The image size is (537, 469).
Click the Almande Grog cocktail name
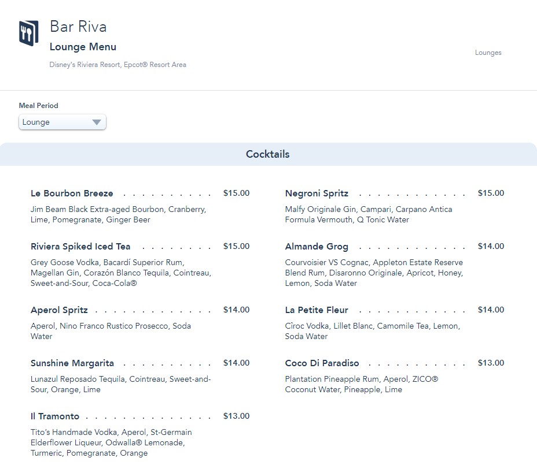pos(317,247)
